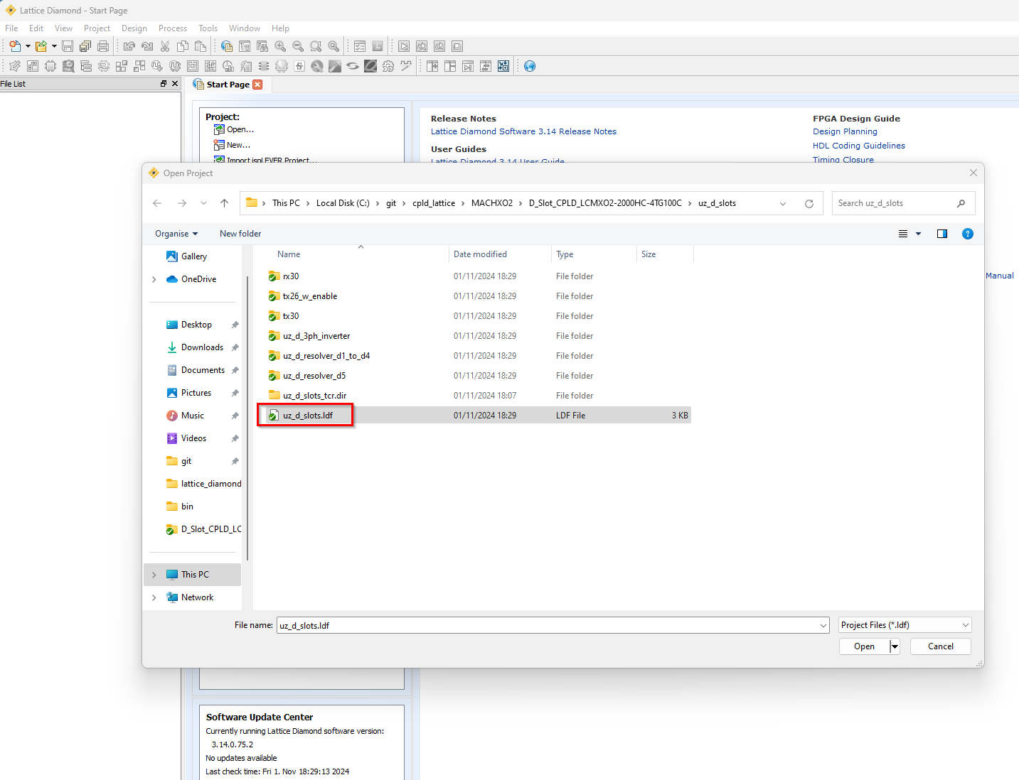Viewport: 1019px width, 780px height.
Task: Click the Copy toolbar icon
Action: pyautogui.click(x=183, y=46)
